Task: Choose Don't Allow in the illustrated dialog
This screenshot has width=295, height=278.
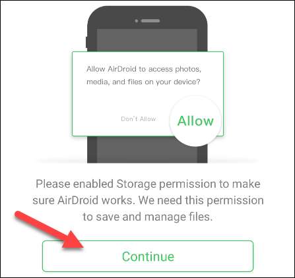Action: pos(139,119)
